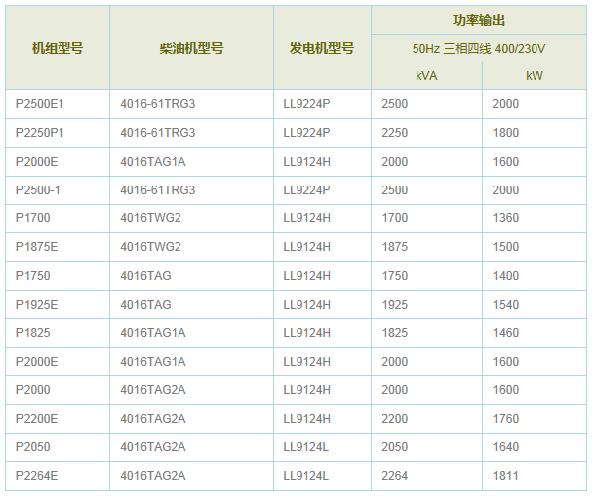Image resolution: width=596 pixels, height=497 pixels.
Task: Select the P2500-1 model cell
Action: (x=38, y=190)
